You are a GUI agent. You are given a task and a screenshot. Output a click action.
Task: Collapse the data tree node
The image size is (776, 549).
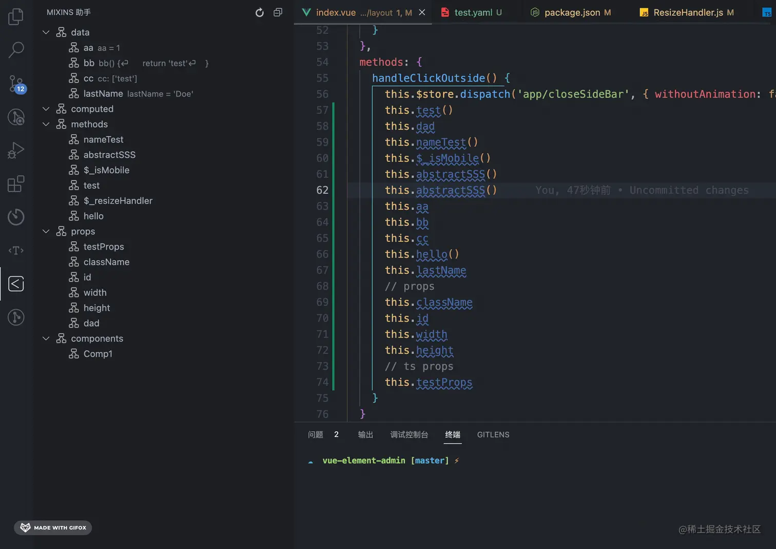46,32
